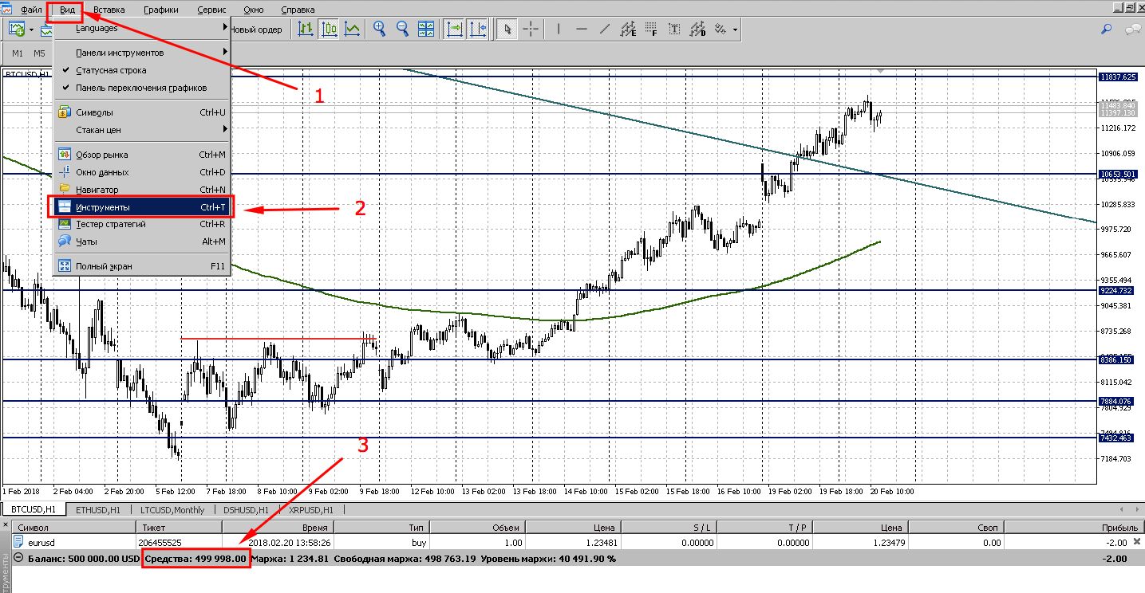Image resolution: width=1145 pixels, height=593 pixels.
Task: Select the text label drawing tool
Action: [674, 29]
